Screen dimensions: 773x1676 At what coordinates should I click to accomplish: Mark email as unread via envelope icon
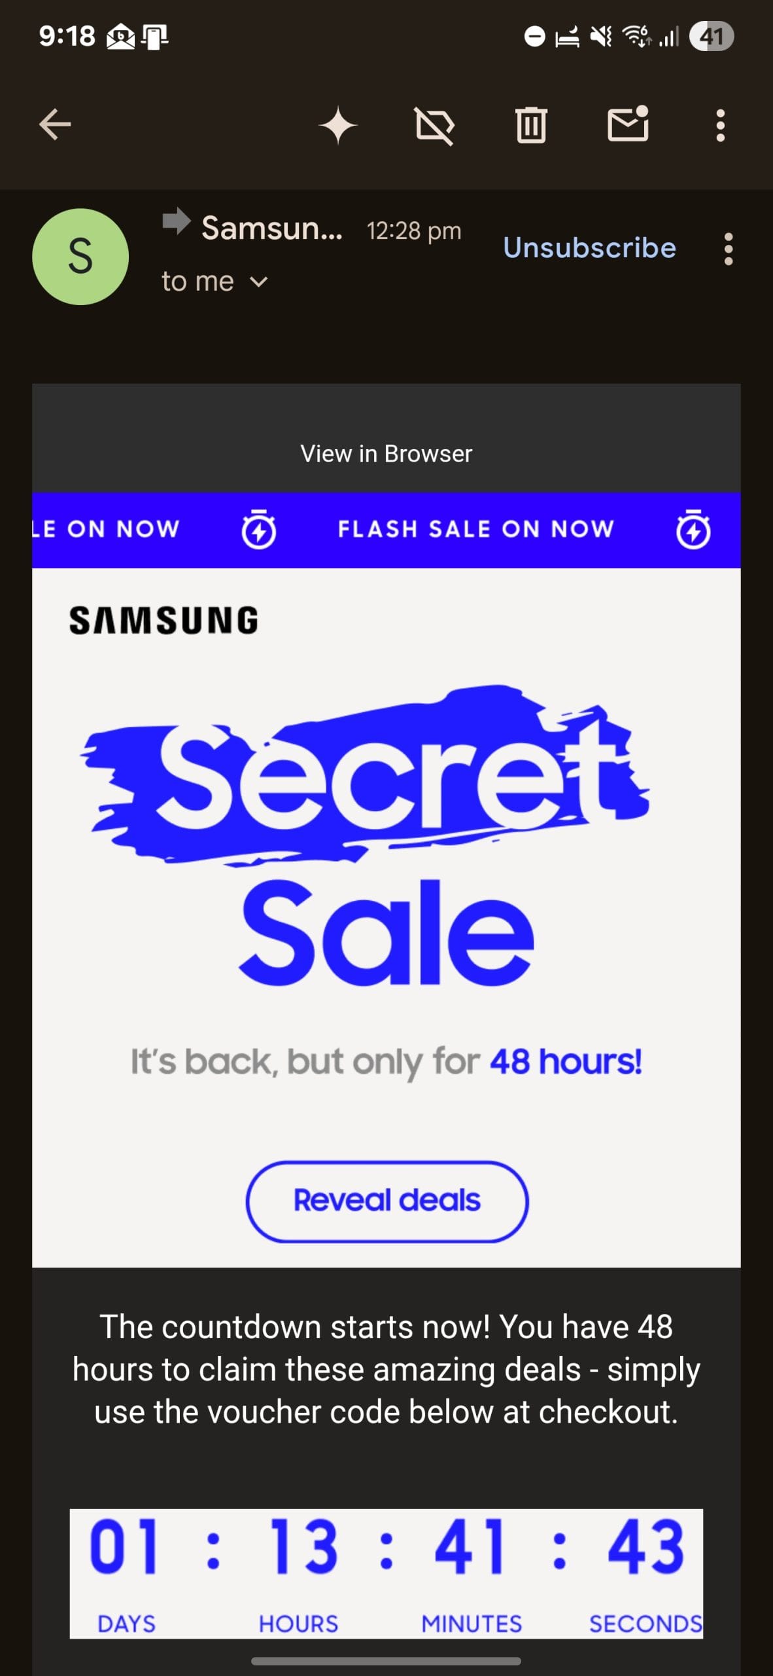[x=628, y=123]
